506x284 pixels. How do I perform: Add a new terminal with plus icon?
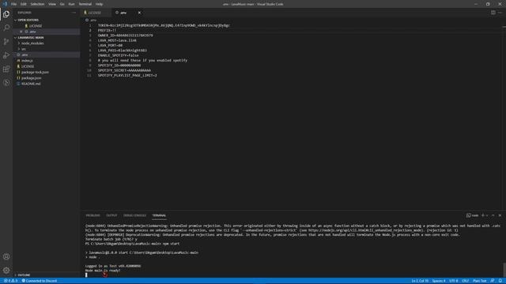point(483,215)
